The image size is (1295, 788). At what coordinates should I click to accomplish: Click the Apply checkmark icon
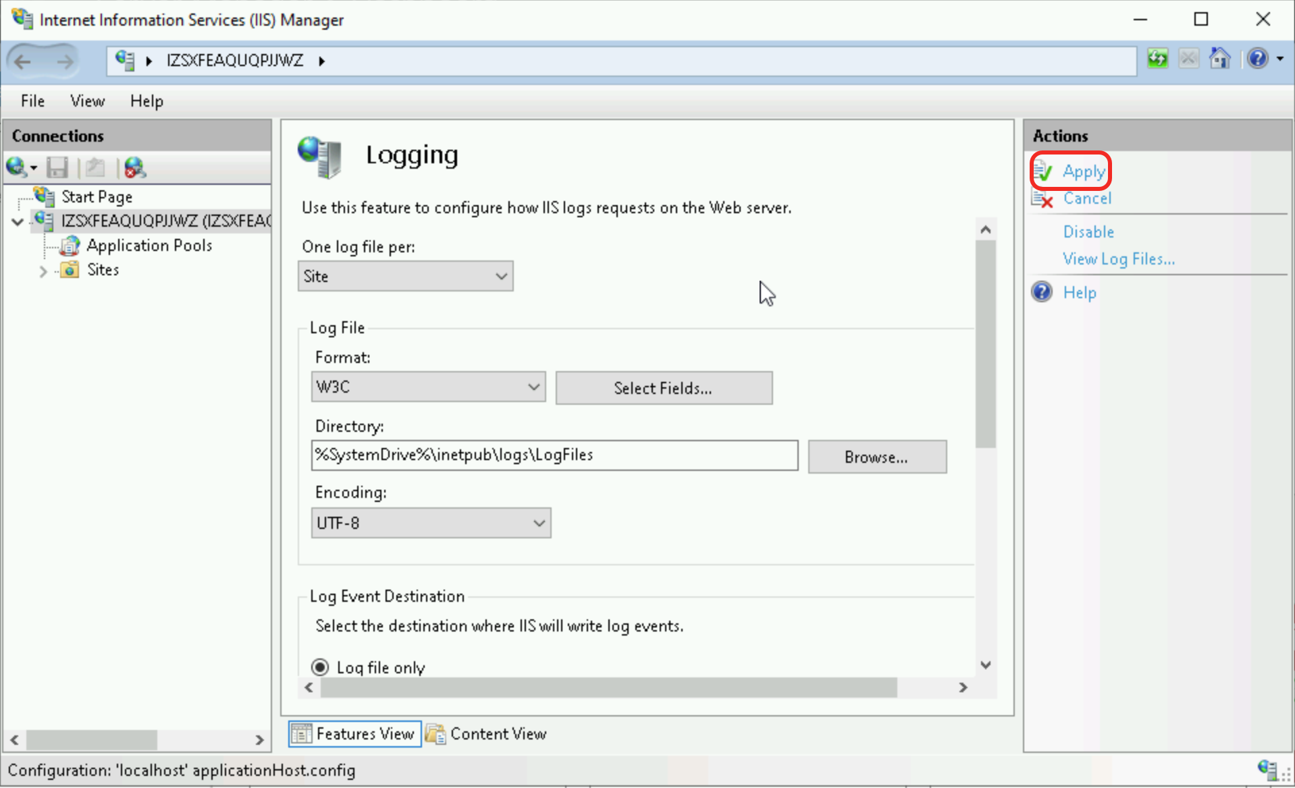(1042, 171)
